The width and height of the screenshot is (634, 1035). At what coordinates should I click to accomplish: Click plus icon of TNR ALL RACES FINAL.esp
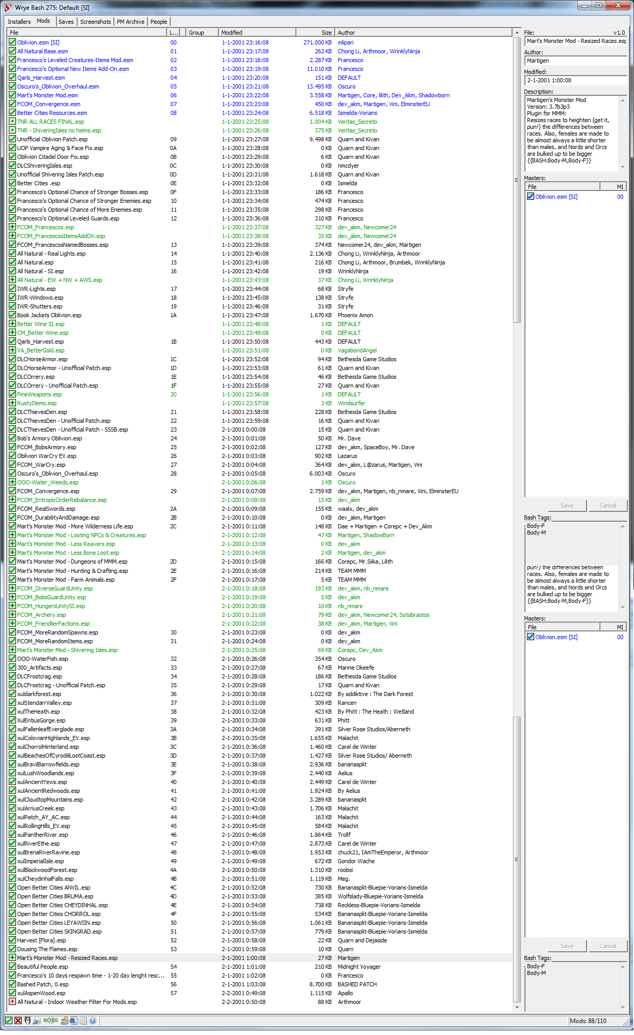point(12,122)
